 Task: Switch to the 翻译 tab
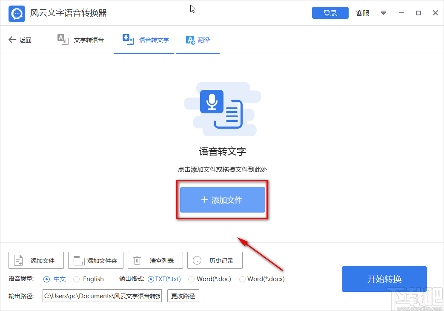[x=198, y=40]
